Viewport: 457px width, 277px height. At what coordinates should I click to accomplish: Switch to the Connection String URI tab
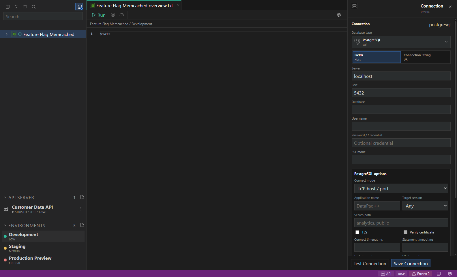click(425, 57)
